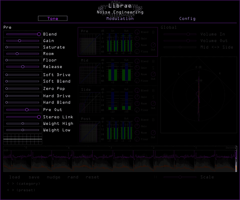Click the Pre section Room knob

point(137,45)
